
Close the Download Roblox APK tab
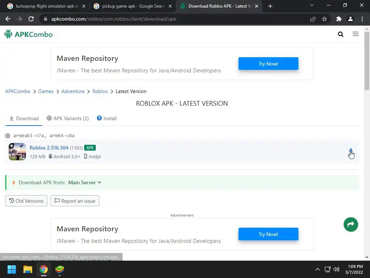tap(257, 7)
